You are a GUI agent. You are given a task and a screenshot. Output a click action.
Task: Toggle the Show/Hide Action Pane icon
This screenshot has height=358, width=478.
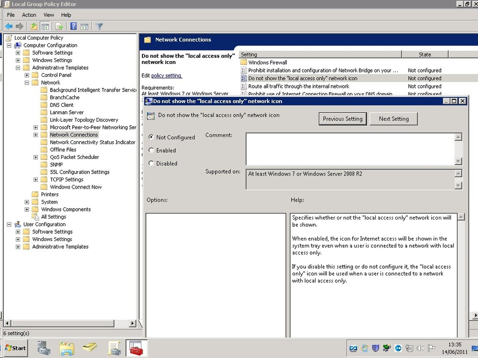85,26
